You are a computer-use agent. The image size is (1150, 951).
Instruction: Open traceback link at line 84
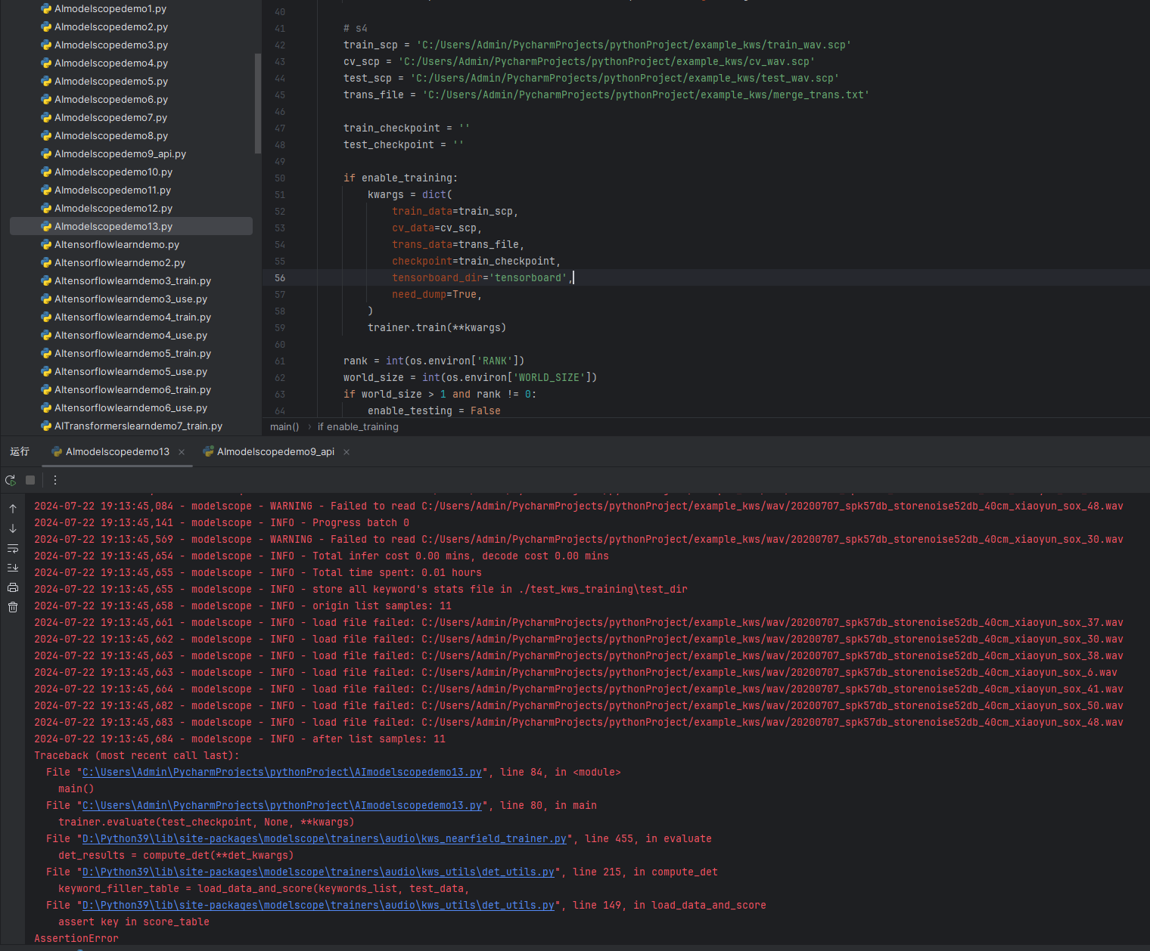(x=281, y=773)
